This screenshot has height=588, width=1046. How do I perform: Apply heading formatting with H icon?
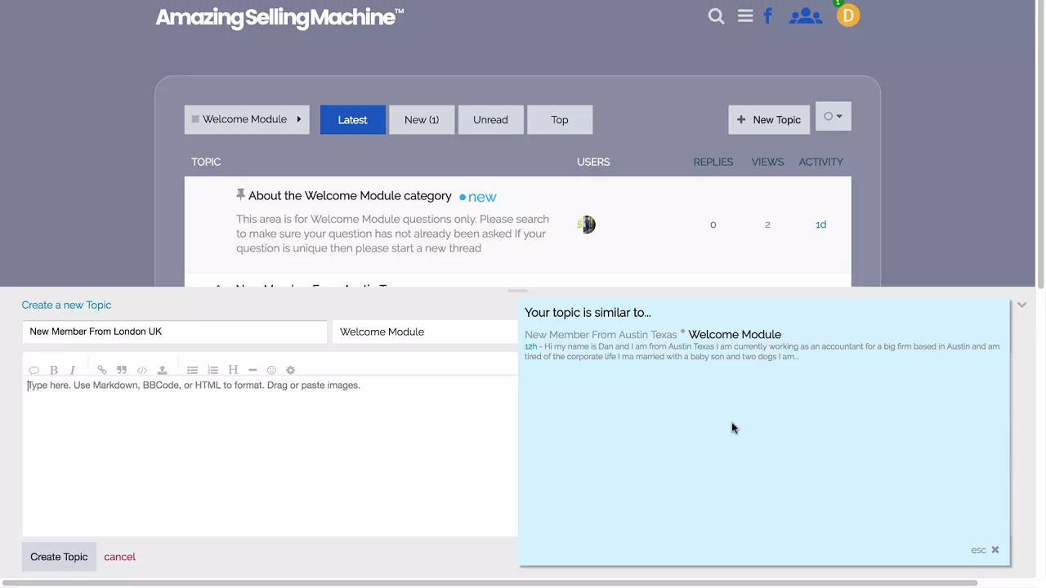pos(233,370)
